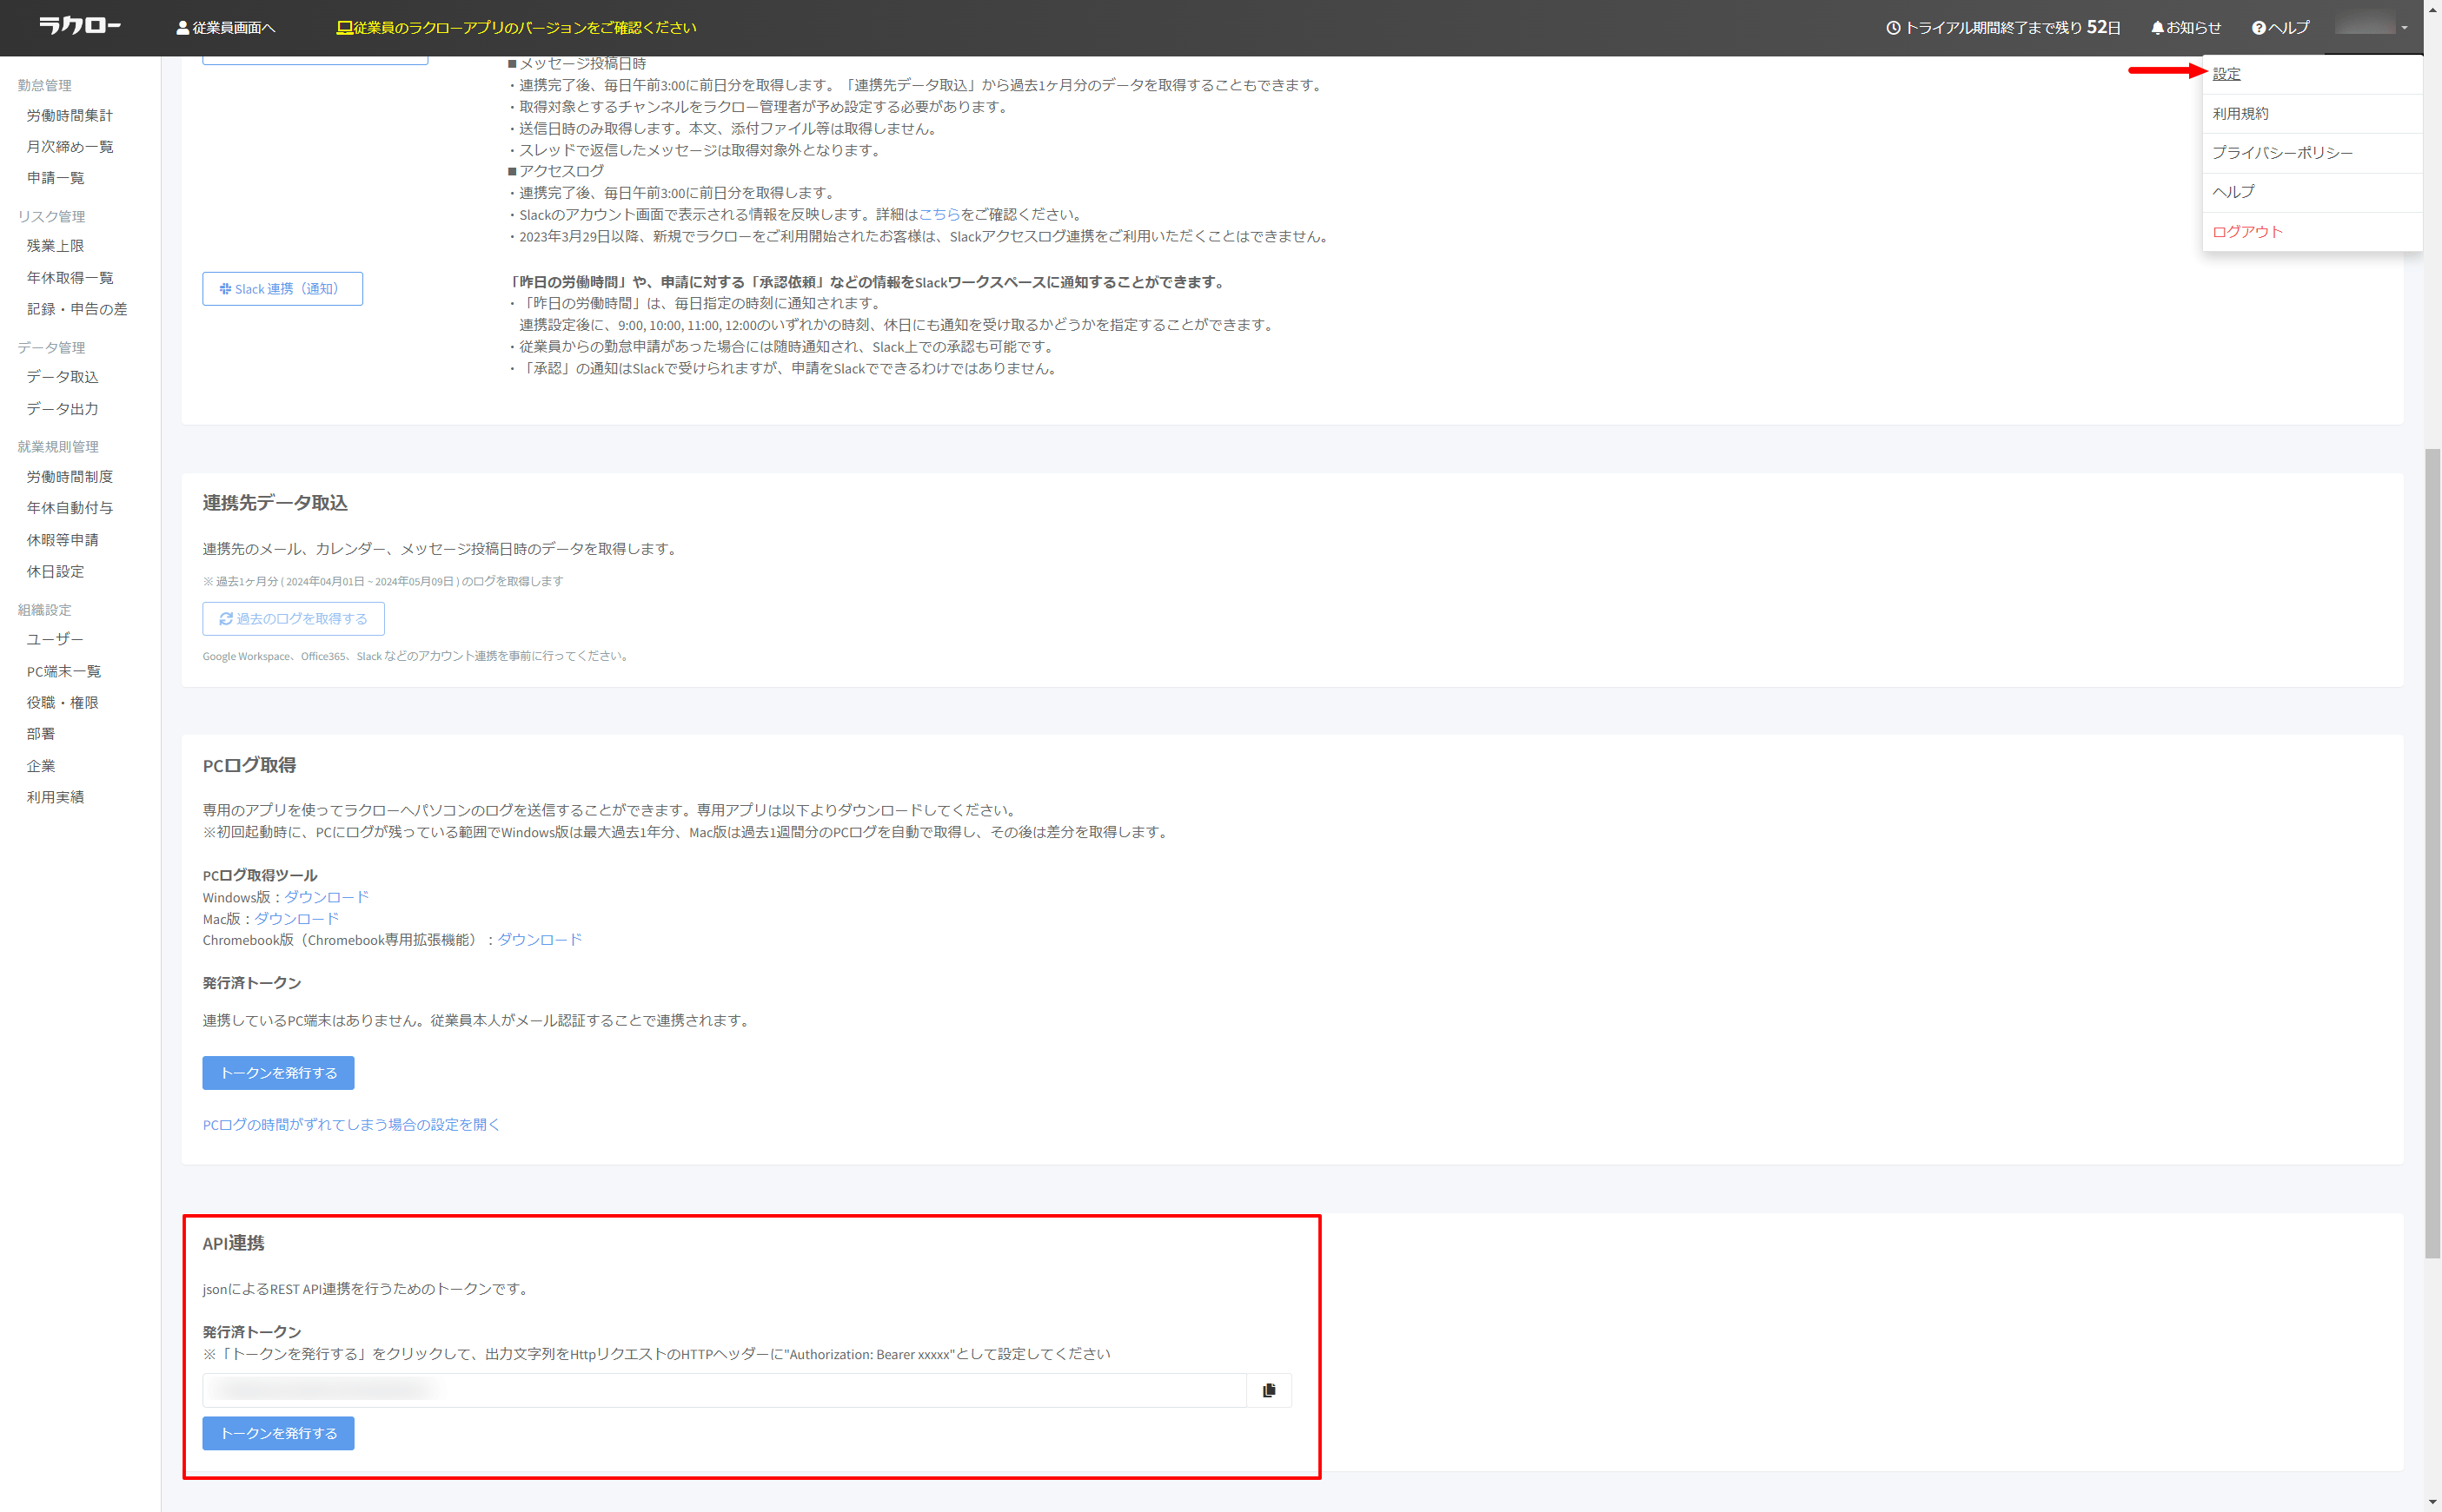Click the ラクロー logo
2442x1512 pixels.
click(x=80, y=27)
